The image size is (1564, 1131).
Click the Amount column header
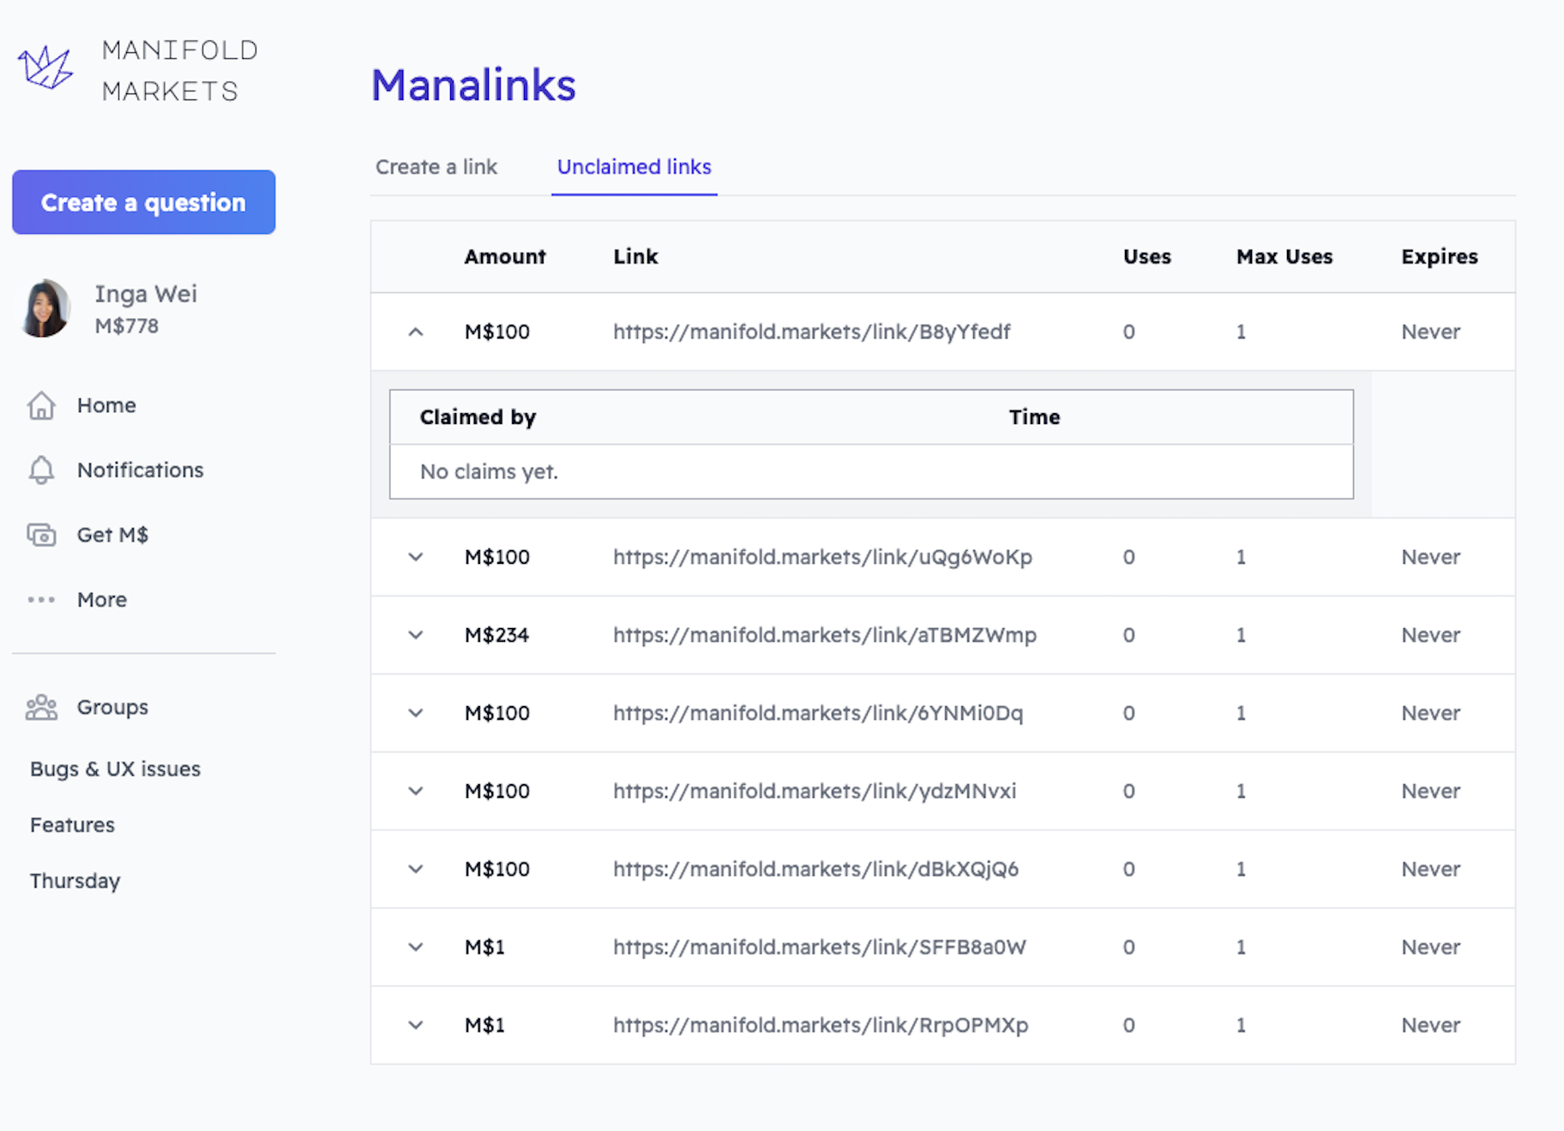pos(505,256)
